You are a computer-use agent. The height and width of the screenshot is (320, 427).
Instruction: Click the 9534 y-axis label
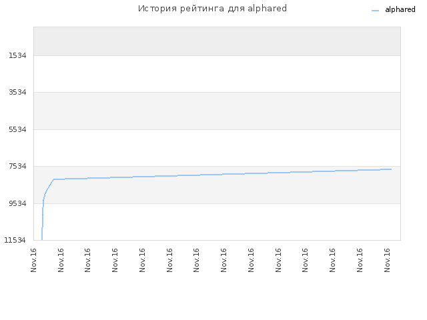click(x=17, y=203)
